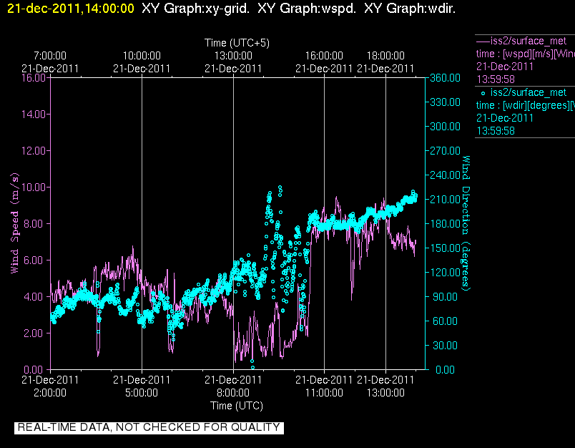Click the 180.00 wind direction tick label
Screen dimensions: 575x448
tap(445, 223)
